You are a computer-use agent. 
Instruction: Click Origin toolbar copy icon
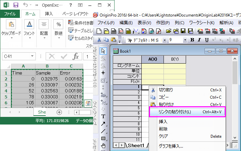(x=106, y=40)
